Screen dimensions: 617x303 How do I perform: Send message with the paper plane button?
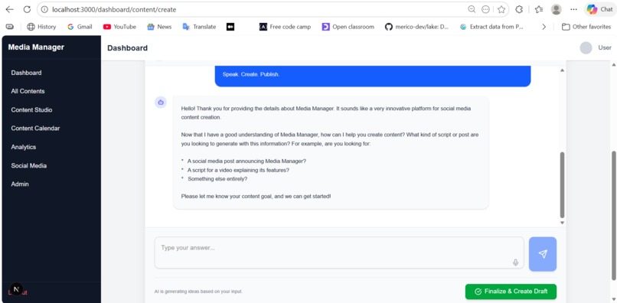543,254
